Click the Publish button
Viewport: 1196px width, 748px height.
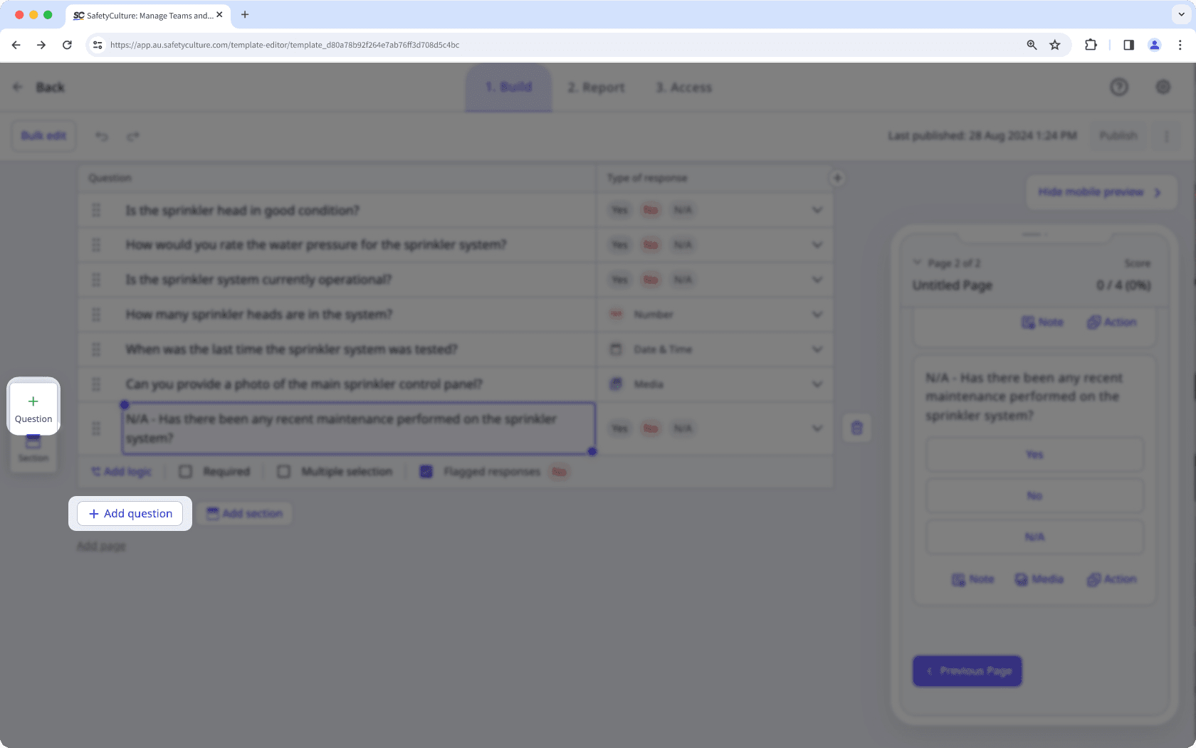[1118, 135]
